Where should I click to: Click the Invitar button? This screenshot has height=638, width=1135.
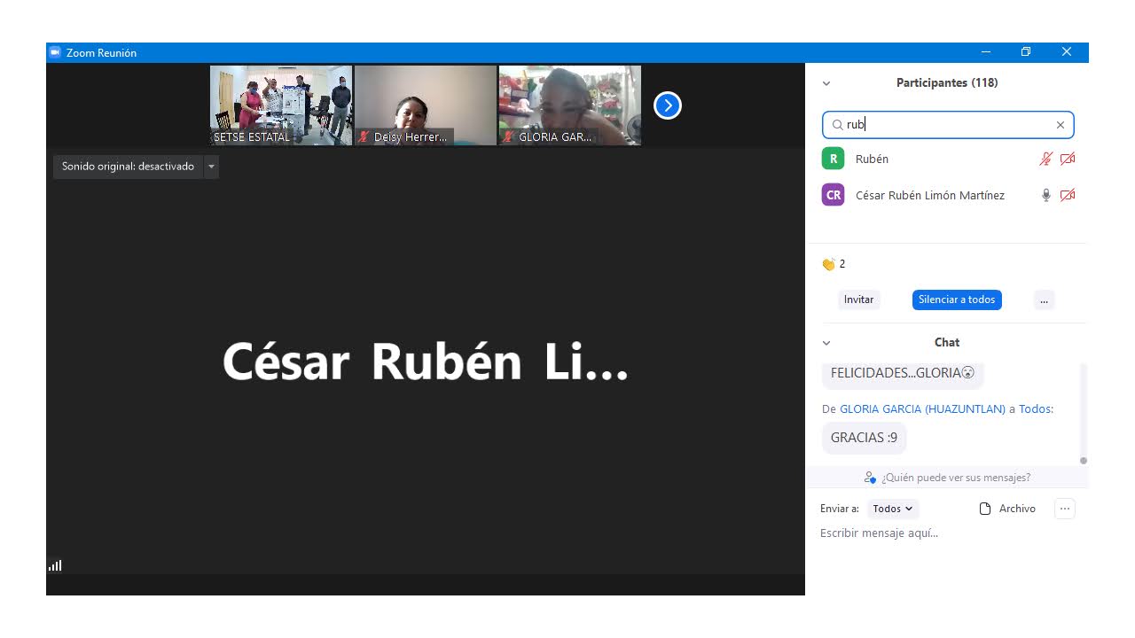pyautogui.click(x=858, y=300)
